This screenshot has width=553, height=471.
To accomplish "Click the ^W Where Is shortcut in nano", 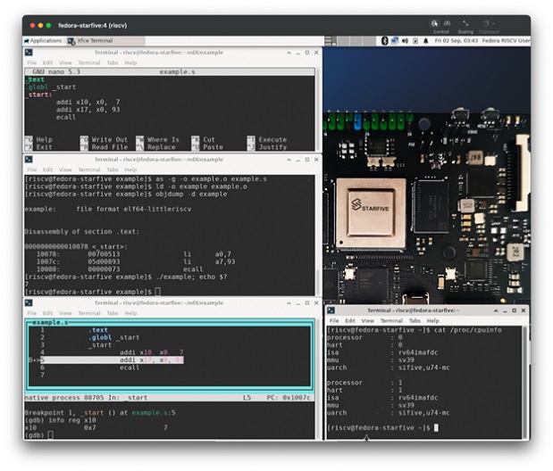I will 157,139.
